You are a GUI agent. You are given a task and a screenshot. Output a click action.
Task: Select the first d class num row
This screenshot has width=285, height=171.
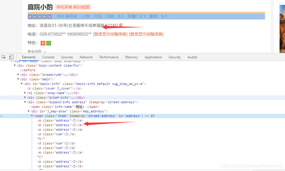[x=56, y=134]
